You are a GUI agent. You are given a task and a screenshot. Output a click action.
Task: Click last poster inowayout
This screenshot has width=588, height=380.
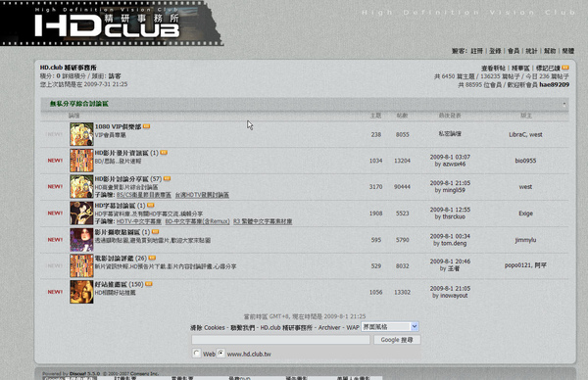454,296
